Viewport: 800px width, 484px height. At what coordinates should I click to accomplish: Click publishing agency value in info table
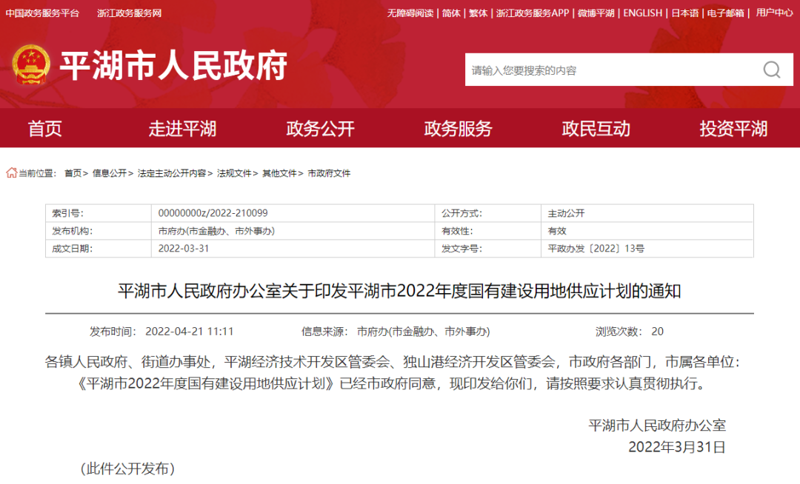point(216,231)
